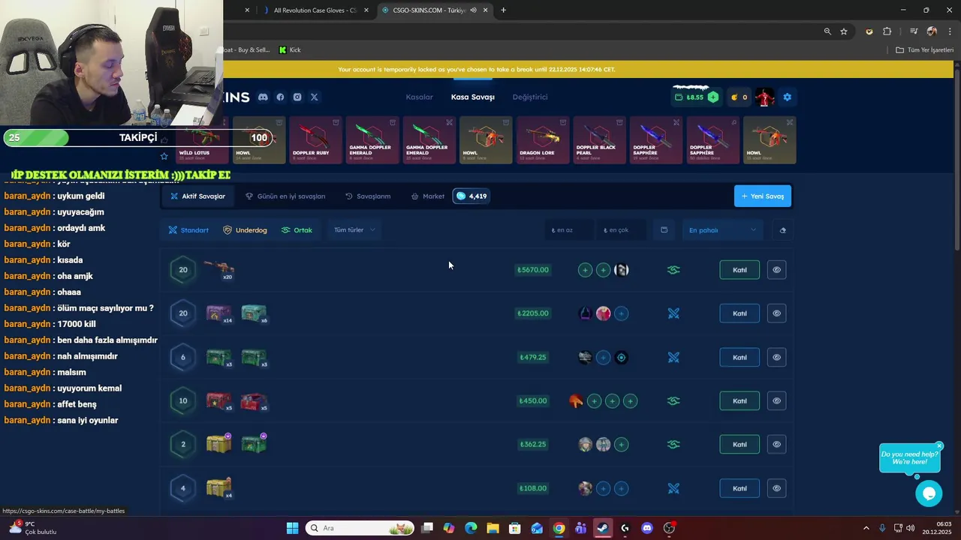Mute the CSGO-SKINS.COM tab audio icon
The width and height of the screenshot is (961, 540).
[x=473, y=10]
